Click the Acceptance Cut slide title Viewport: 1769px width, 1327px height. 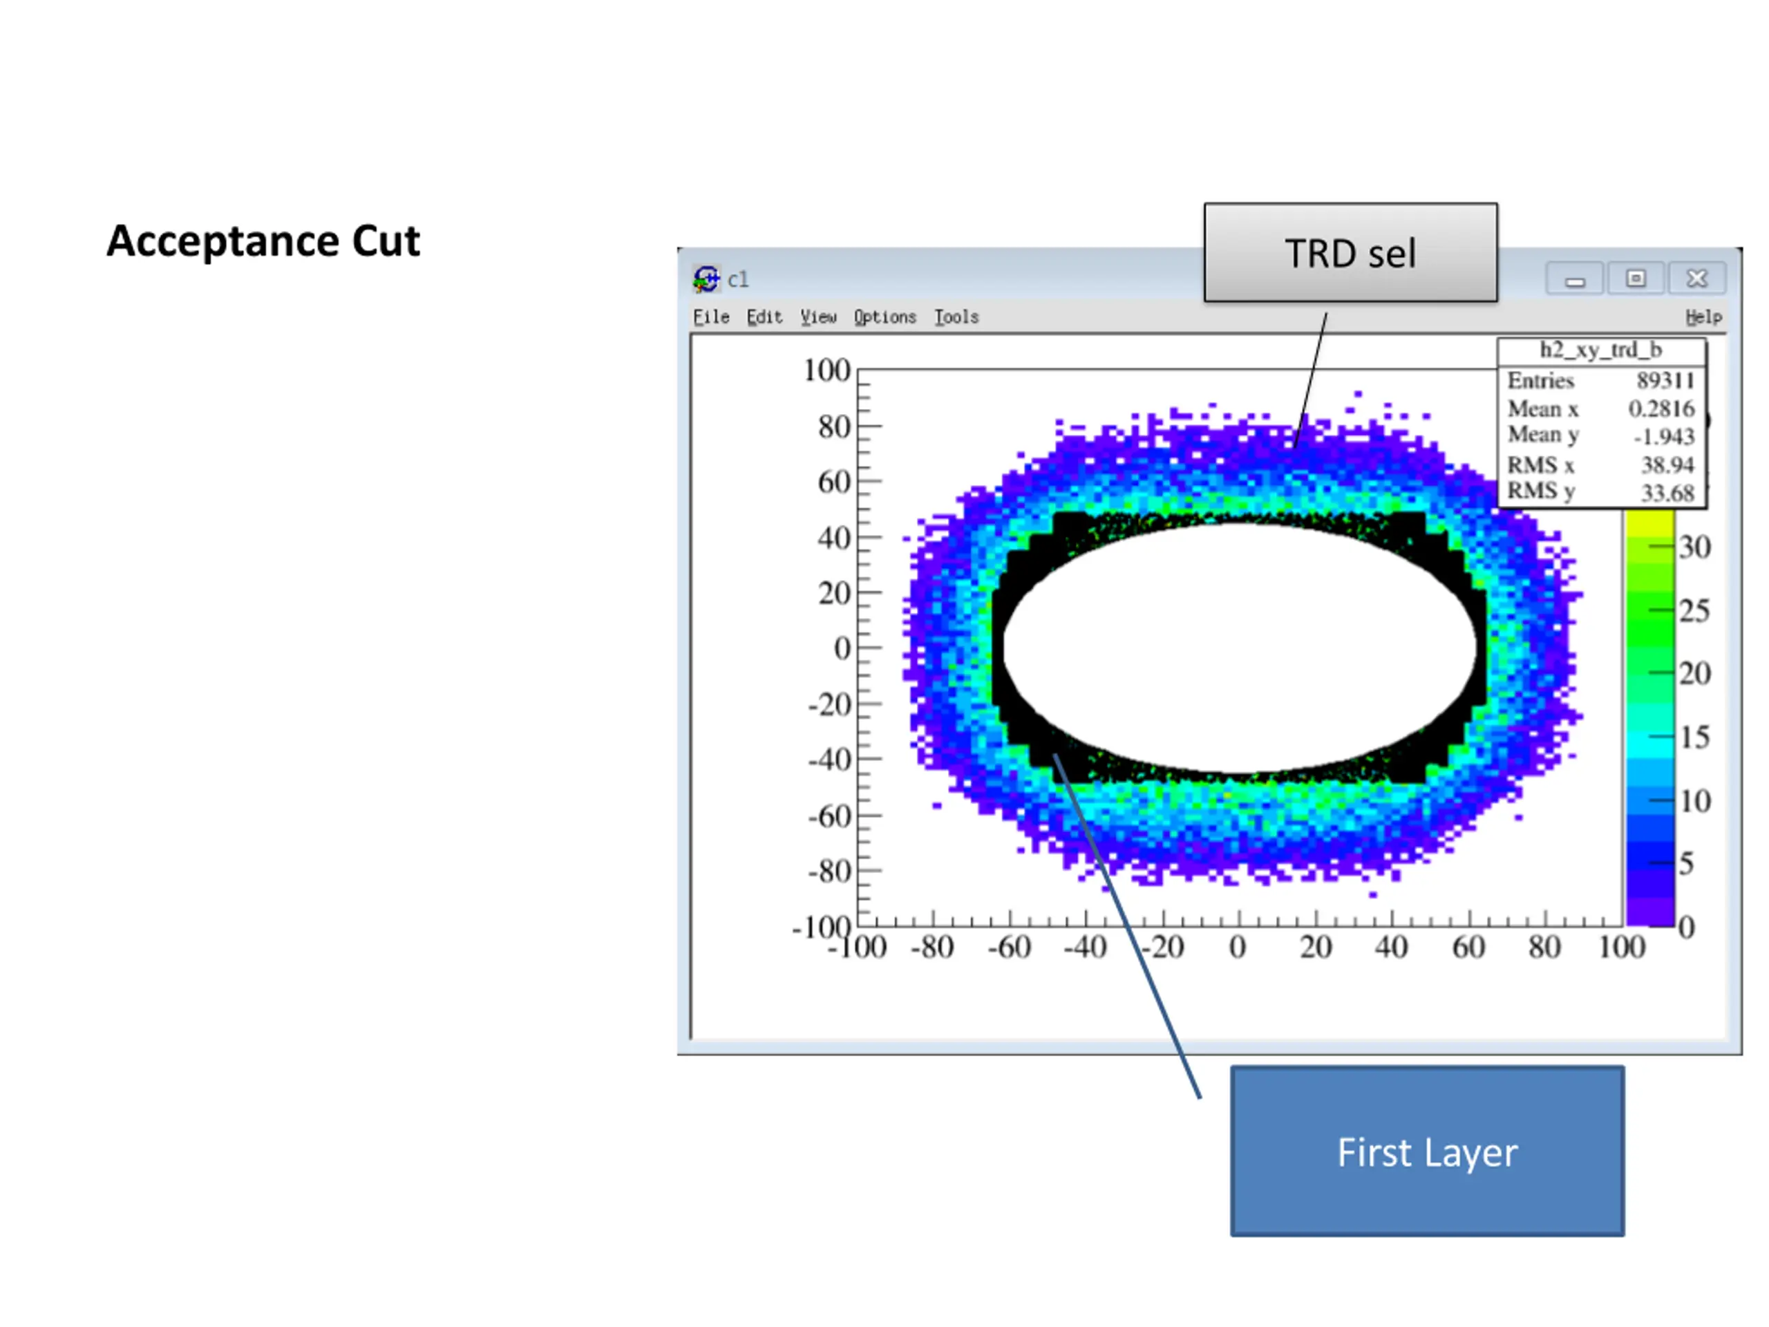(263, 241)
